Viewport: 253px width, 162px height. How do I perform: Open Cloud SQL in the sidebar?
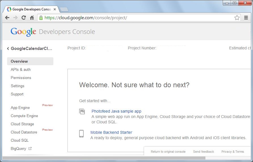(20, 140)
